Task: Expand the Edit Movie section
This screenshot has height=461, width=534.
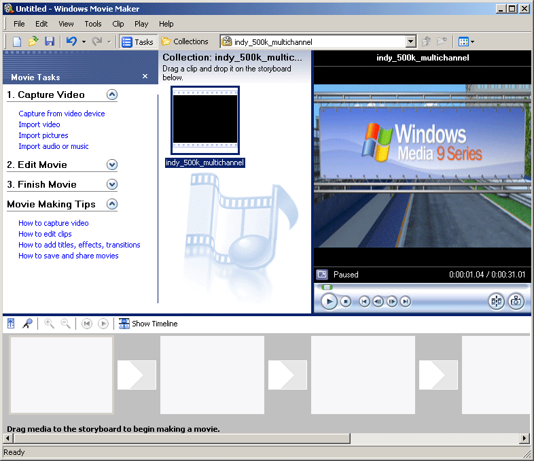Action: click(x=112, y=165)
